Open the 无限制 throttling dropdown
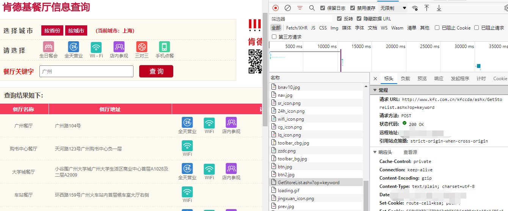 tap(394, 8)
